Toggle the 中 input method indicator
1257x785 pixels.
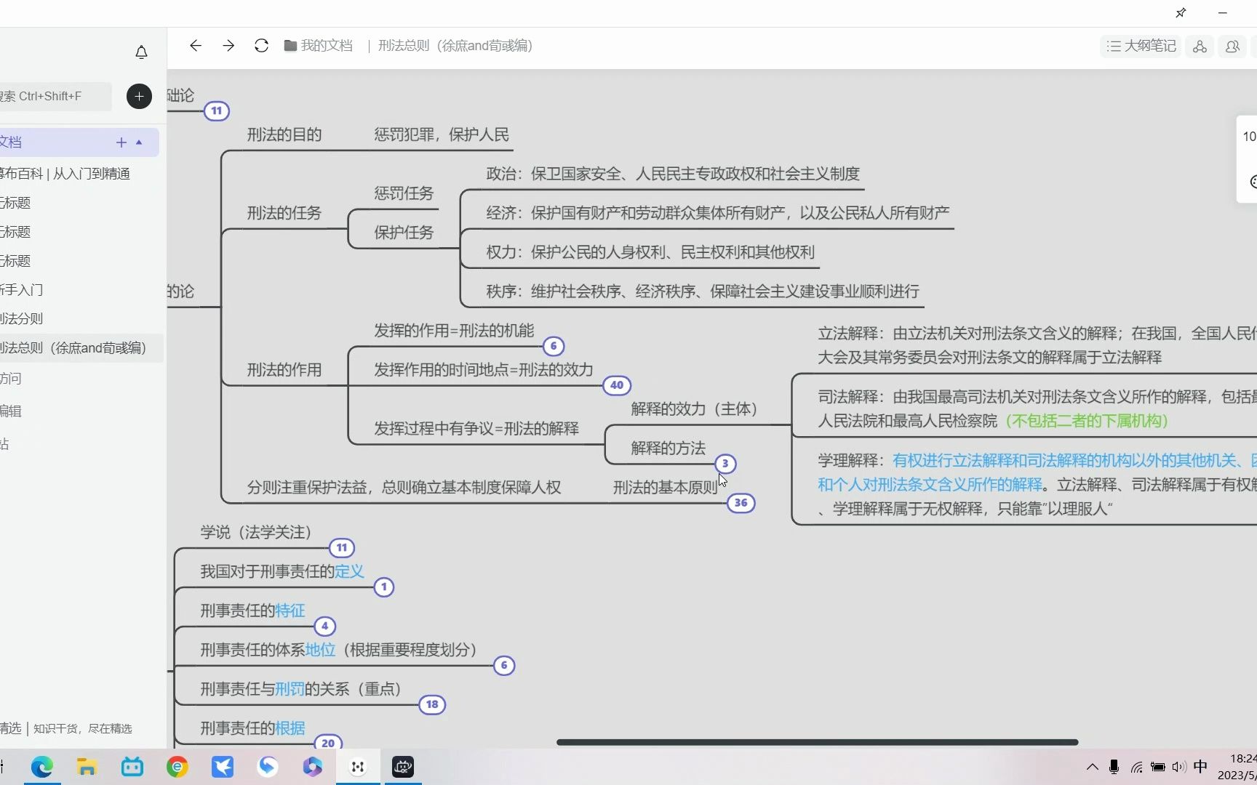(x=1201, y=767)
